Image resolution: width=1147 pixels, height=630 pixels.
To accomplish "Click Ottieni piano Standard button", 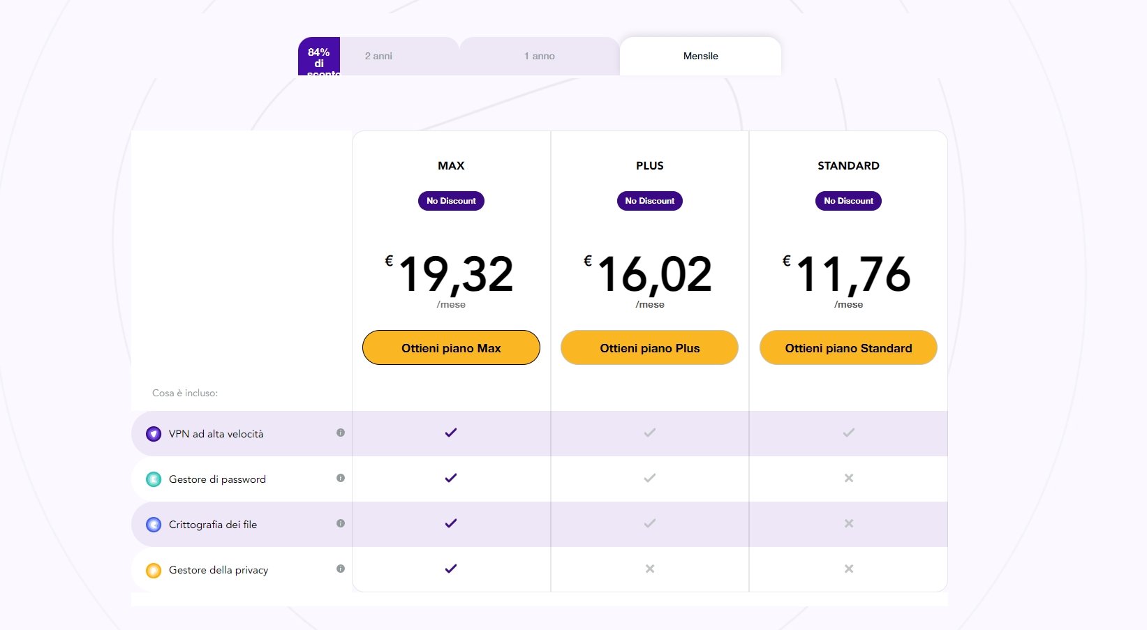I will tap(848, 347).
